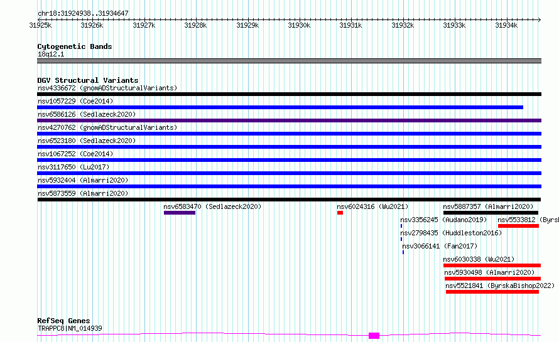Click the purple nsv6586126 Sedlazeck2020 bar
559x342 pixels.
pyautogui.click(x=289, y=120)
